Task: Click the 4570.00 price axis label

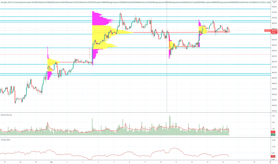Action: click(x=274, y=89)
